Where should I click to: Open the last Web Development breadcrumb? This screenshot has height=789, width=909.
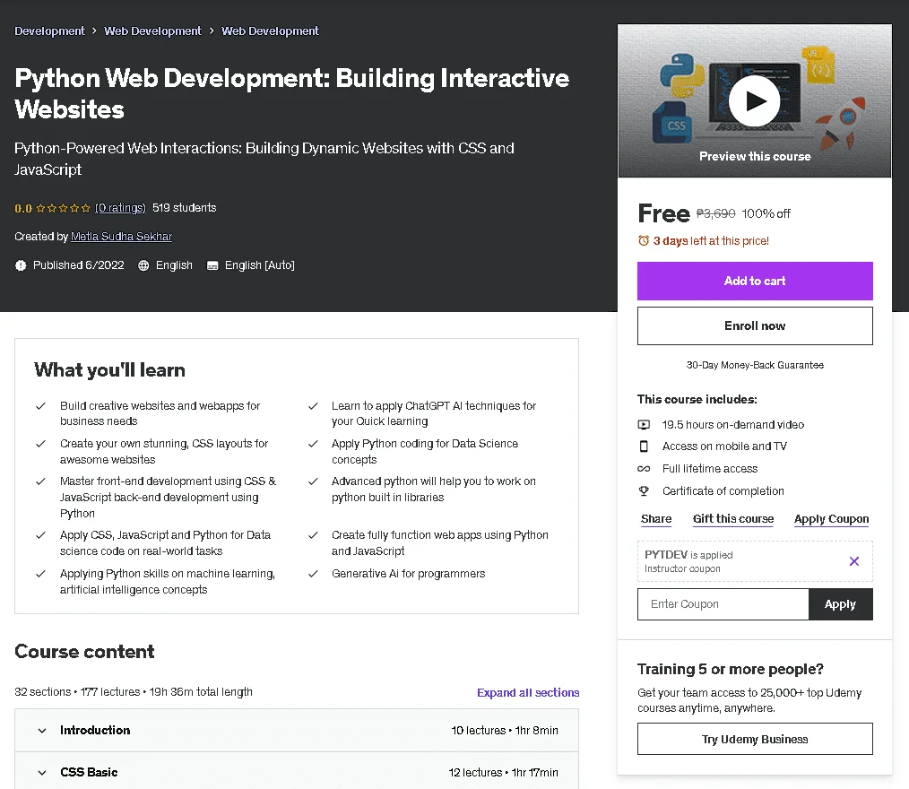(x=270, y=30)
